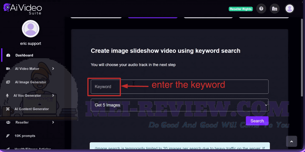This screenshot has width=305, height=152.
Task: Click the Ai Video Suite logo
Action: 23,9
